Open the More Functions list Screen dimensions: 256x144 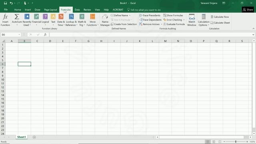[x=92, y=20]
